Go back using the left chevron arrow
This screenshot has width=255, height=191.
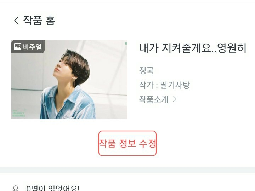16,21
